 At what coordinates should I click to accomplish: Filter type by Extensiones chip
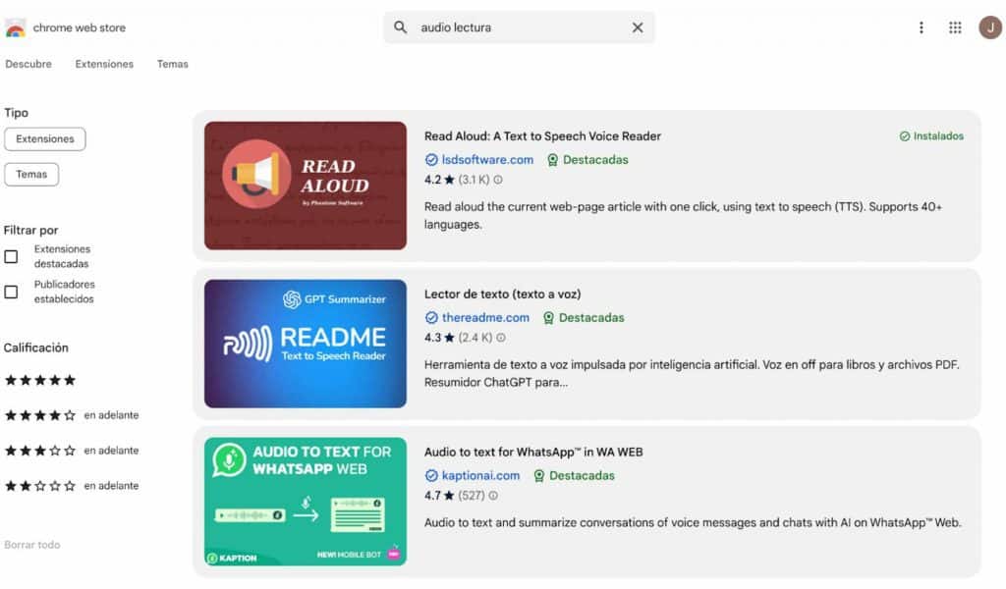[x=45, y=139]
